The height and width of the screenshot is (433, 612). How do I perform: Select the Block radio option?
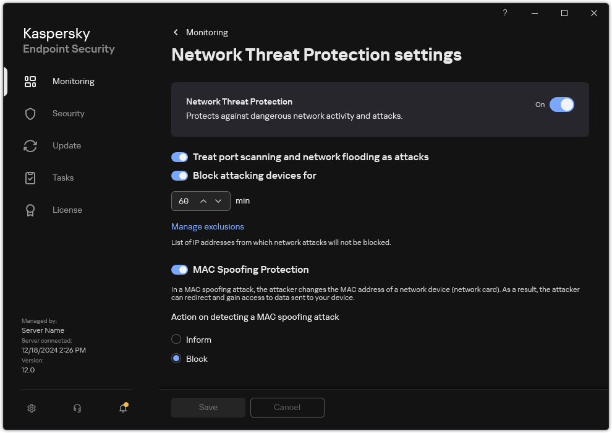(x=177, y=358)
